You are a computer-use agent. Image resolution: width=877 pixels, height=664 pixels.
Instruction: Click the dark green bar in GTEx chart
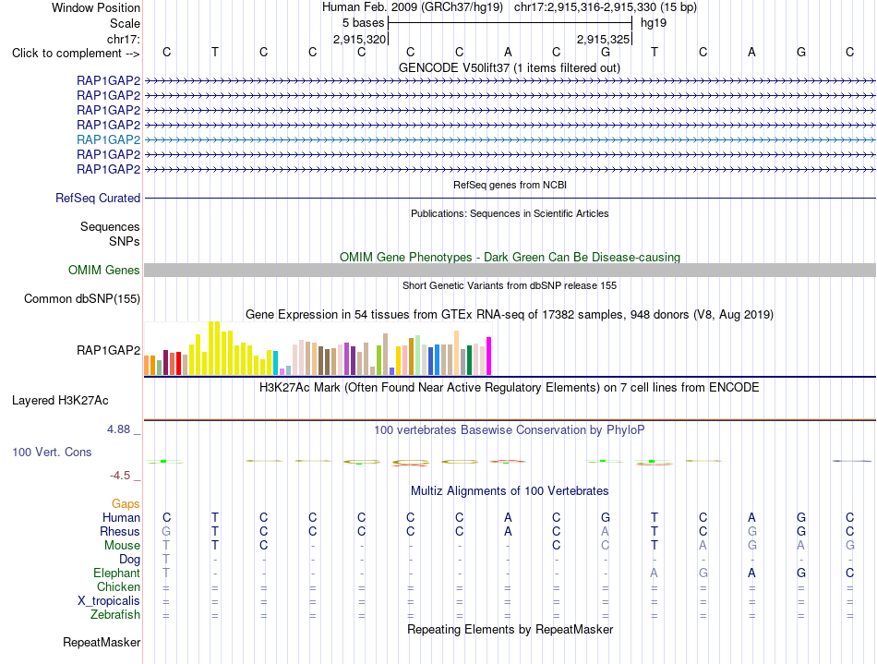pos(469,360)
